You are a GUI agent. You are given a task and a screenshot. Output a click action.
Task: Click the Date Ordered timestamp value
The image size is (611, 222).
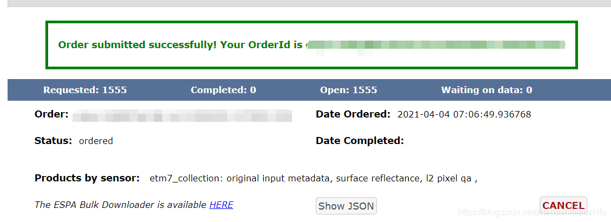464,114
